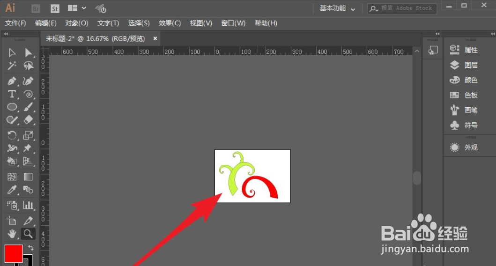Activate the Artboard tool
This screenshot has height=266, width=496.
(12, 221)
